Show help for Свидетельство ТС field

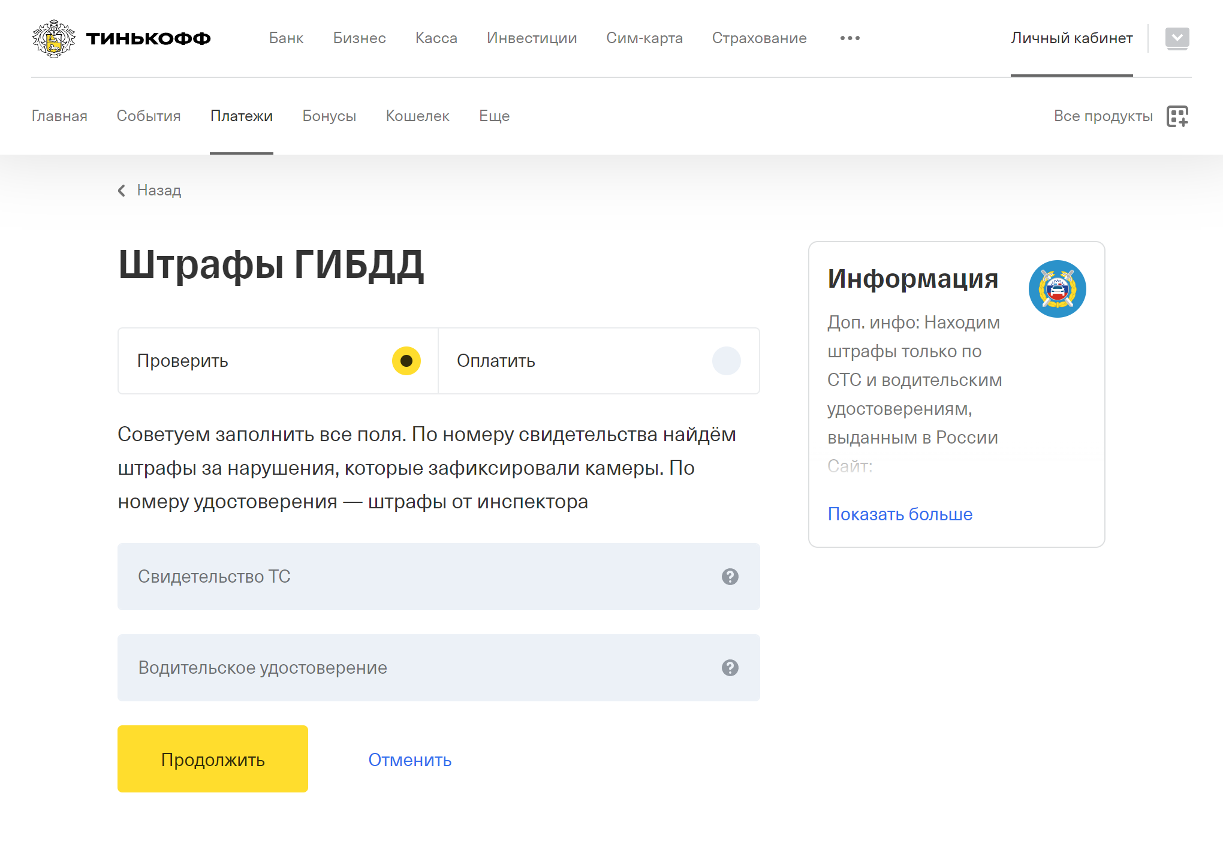tap(730, 577)
